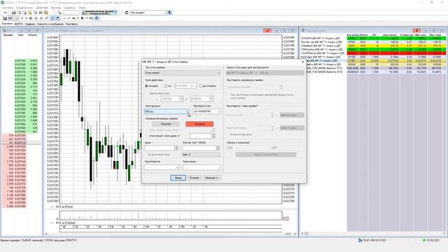Open the 'Создать окно' menu

(24, 8)
